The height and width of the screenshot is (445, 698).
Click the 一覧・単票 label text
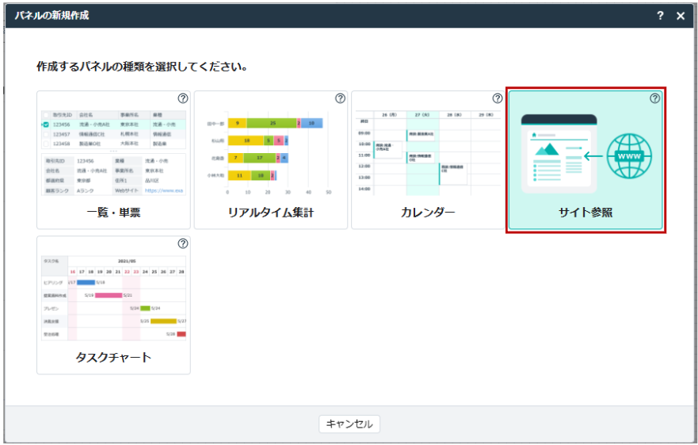[x=113, y=213]
